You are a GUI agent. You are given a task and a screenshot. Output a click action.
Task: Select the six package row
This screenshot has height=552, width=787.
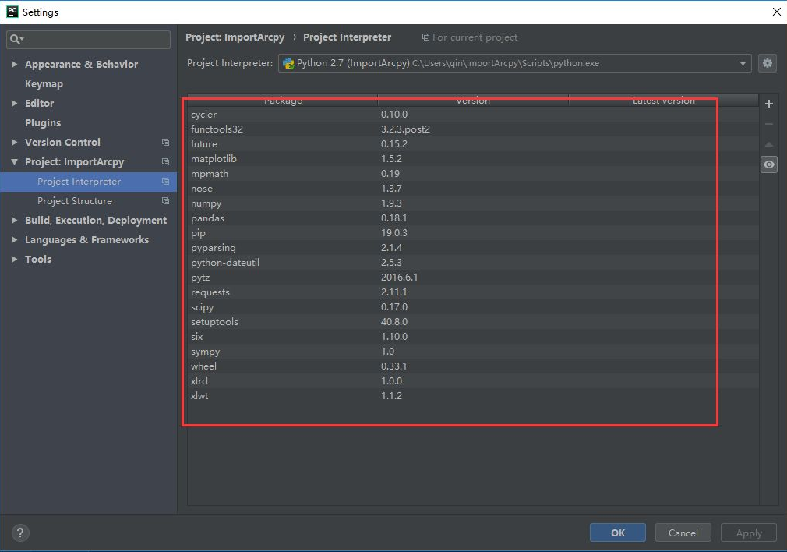[473, 337]
